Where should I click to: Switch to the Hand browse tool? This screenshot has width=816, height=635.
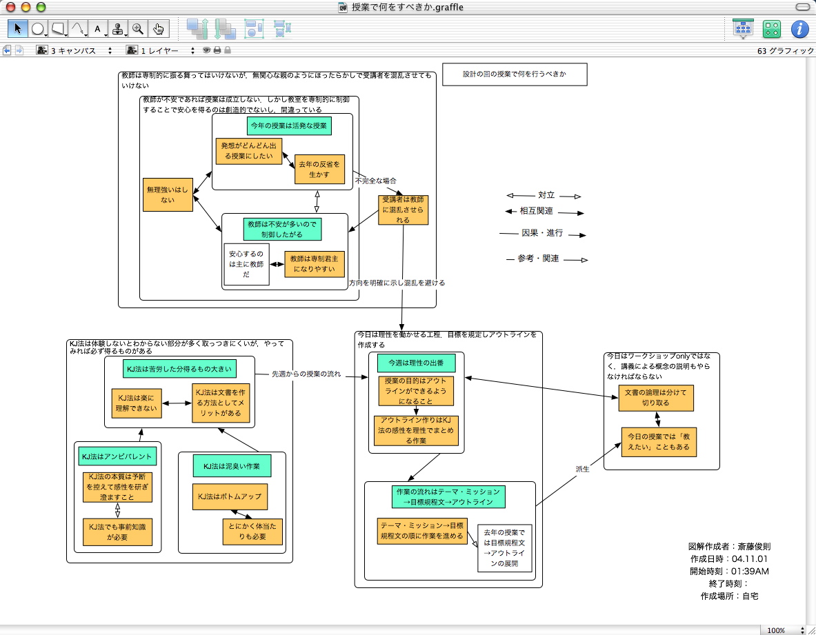(x=159, y=28)
